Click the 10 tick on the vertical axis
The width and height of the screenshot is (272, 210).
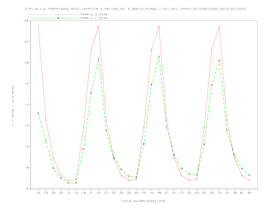[26, 147]
